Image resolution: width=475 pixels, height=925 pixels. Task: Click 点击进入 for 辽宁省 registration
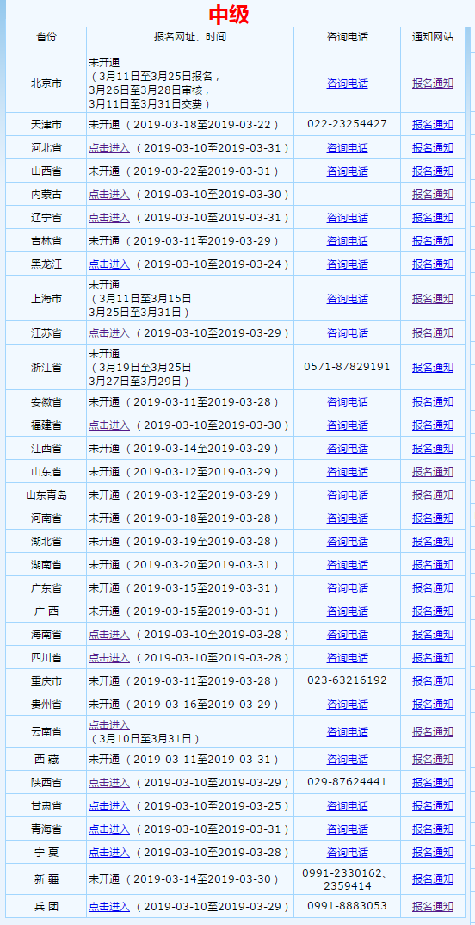pos(109,218)
